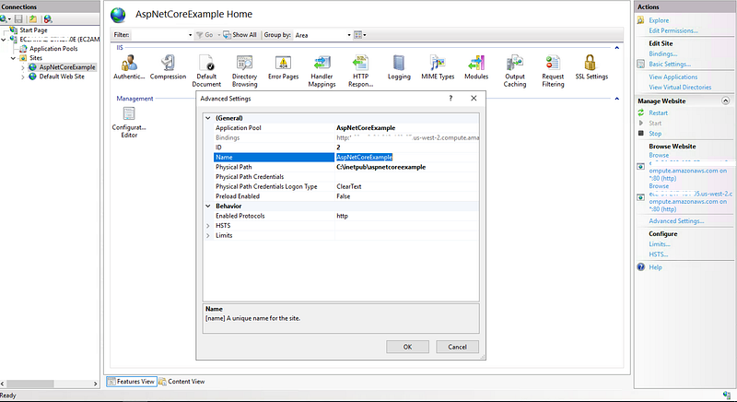Open the Request Filtering feature

click(x=553, y=70)
